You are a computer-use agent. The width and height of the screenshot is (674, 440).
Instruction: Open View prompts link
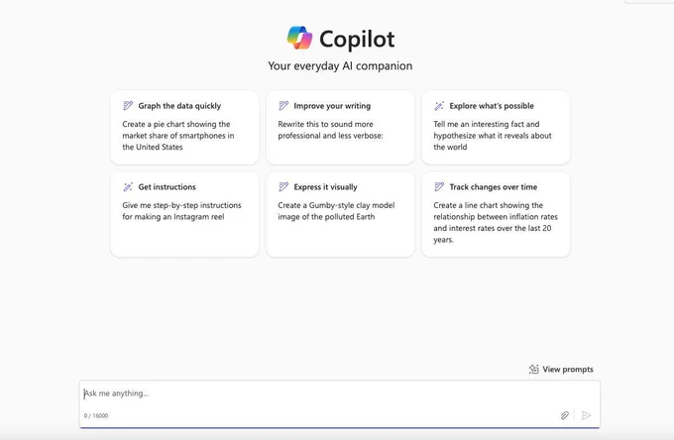[561, 369]
